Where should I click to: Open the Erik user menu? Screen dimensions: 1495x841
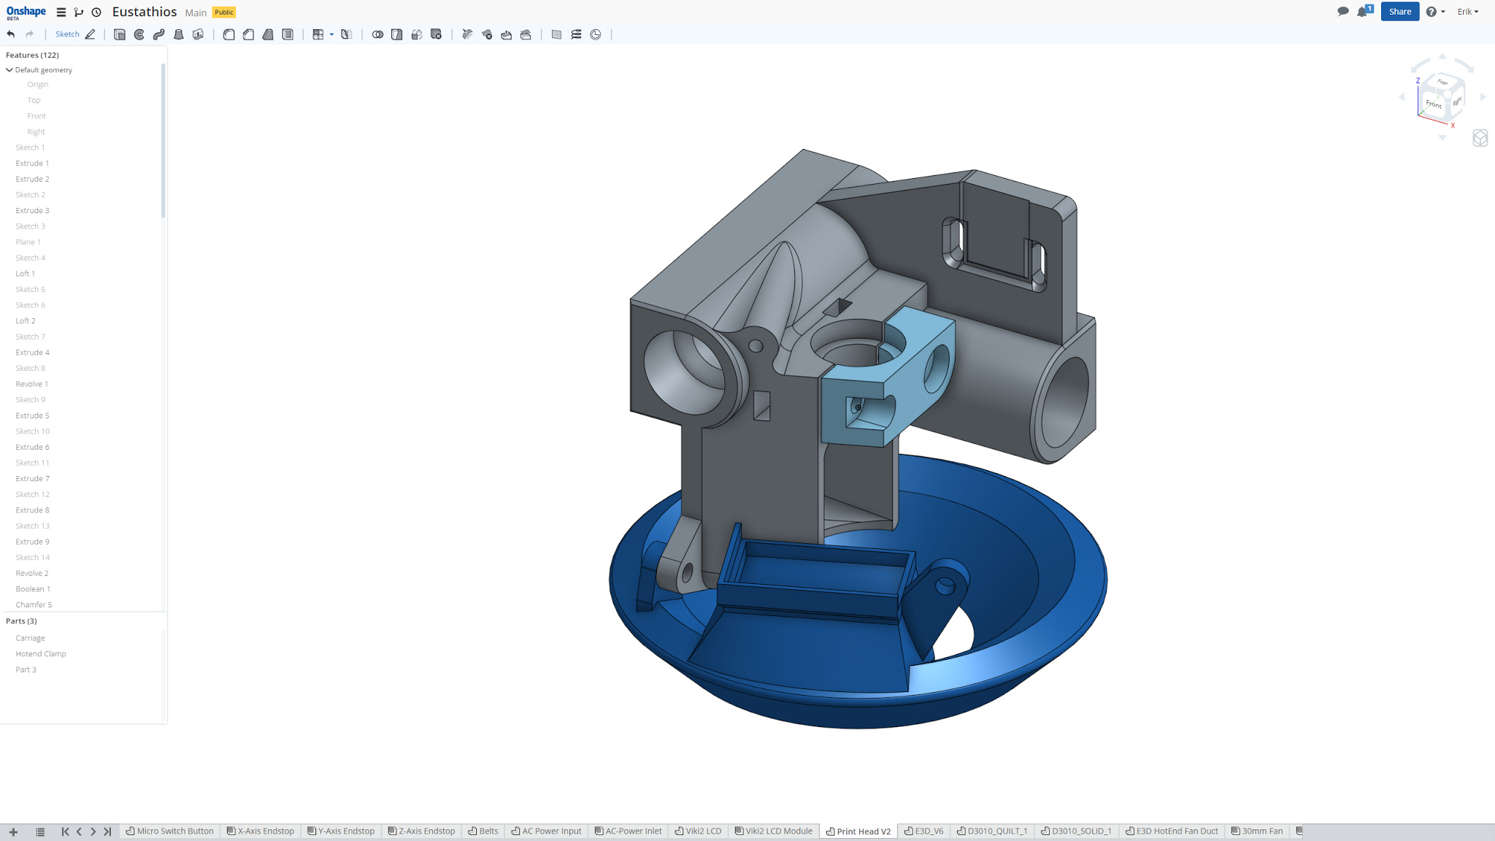(x=1467, y=12)
